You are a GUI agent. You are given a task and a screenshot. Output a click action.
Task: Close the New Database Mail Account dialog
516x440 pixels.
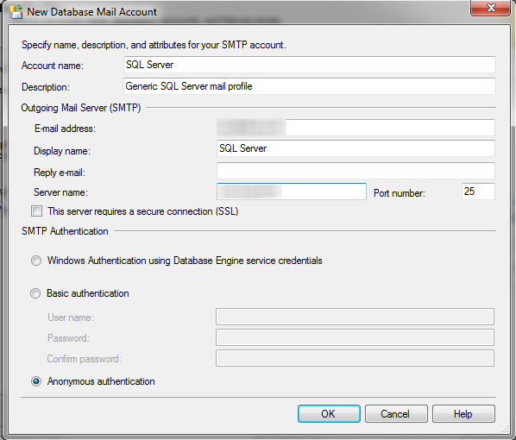pyautogui.click(x=491, y=8)
